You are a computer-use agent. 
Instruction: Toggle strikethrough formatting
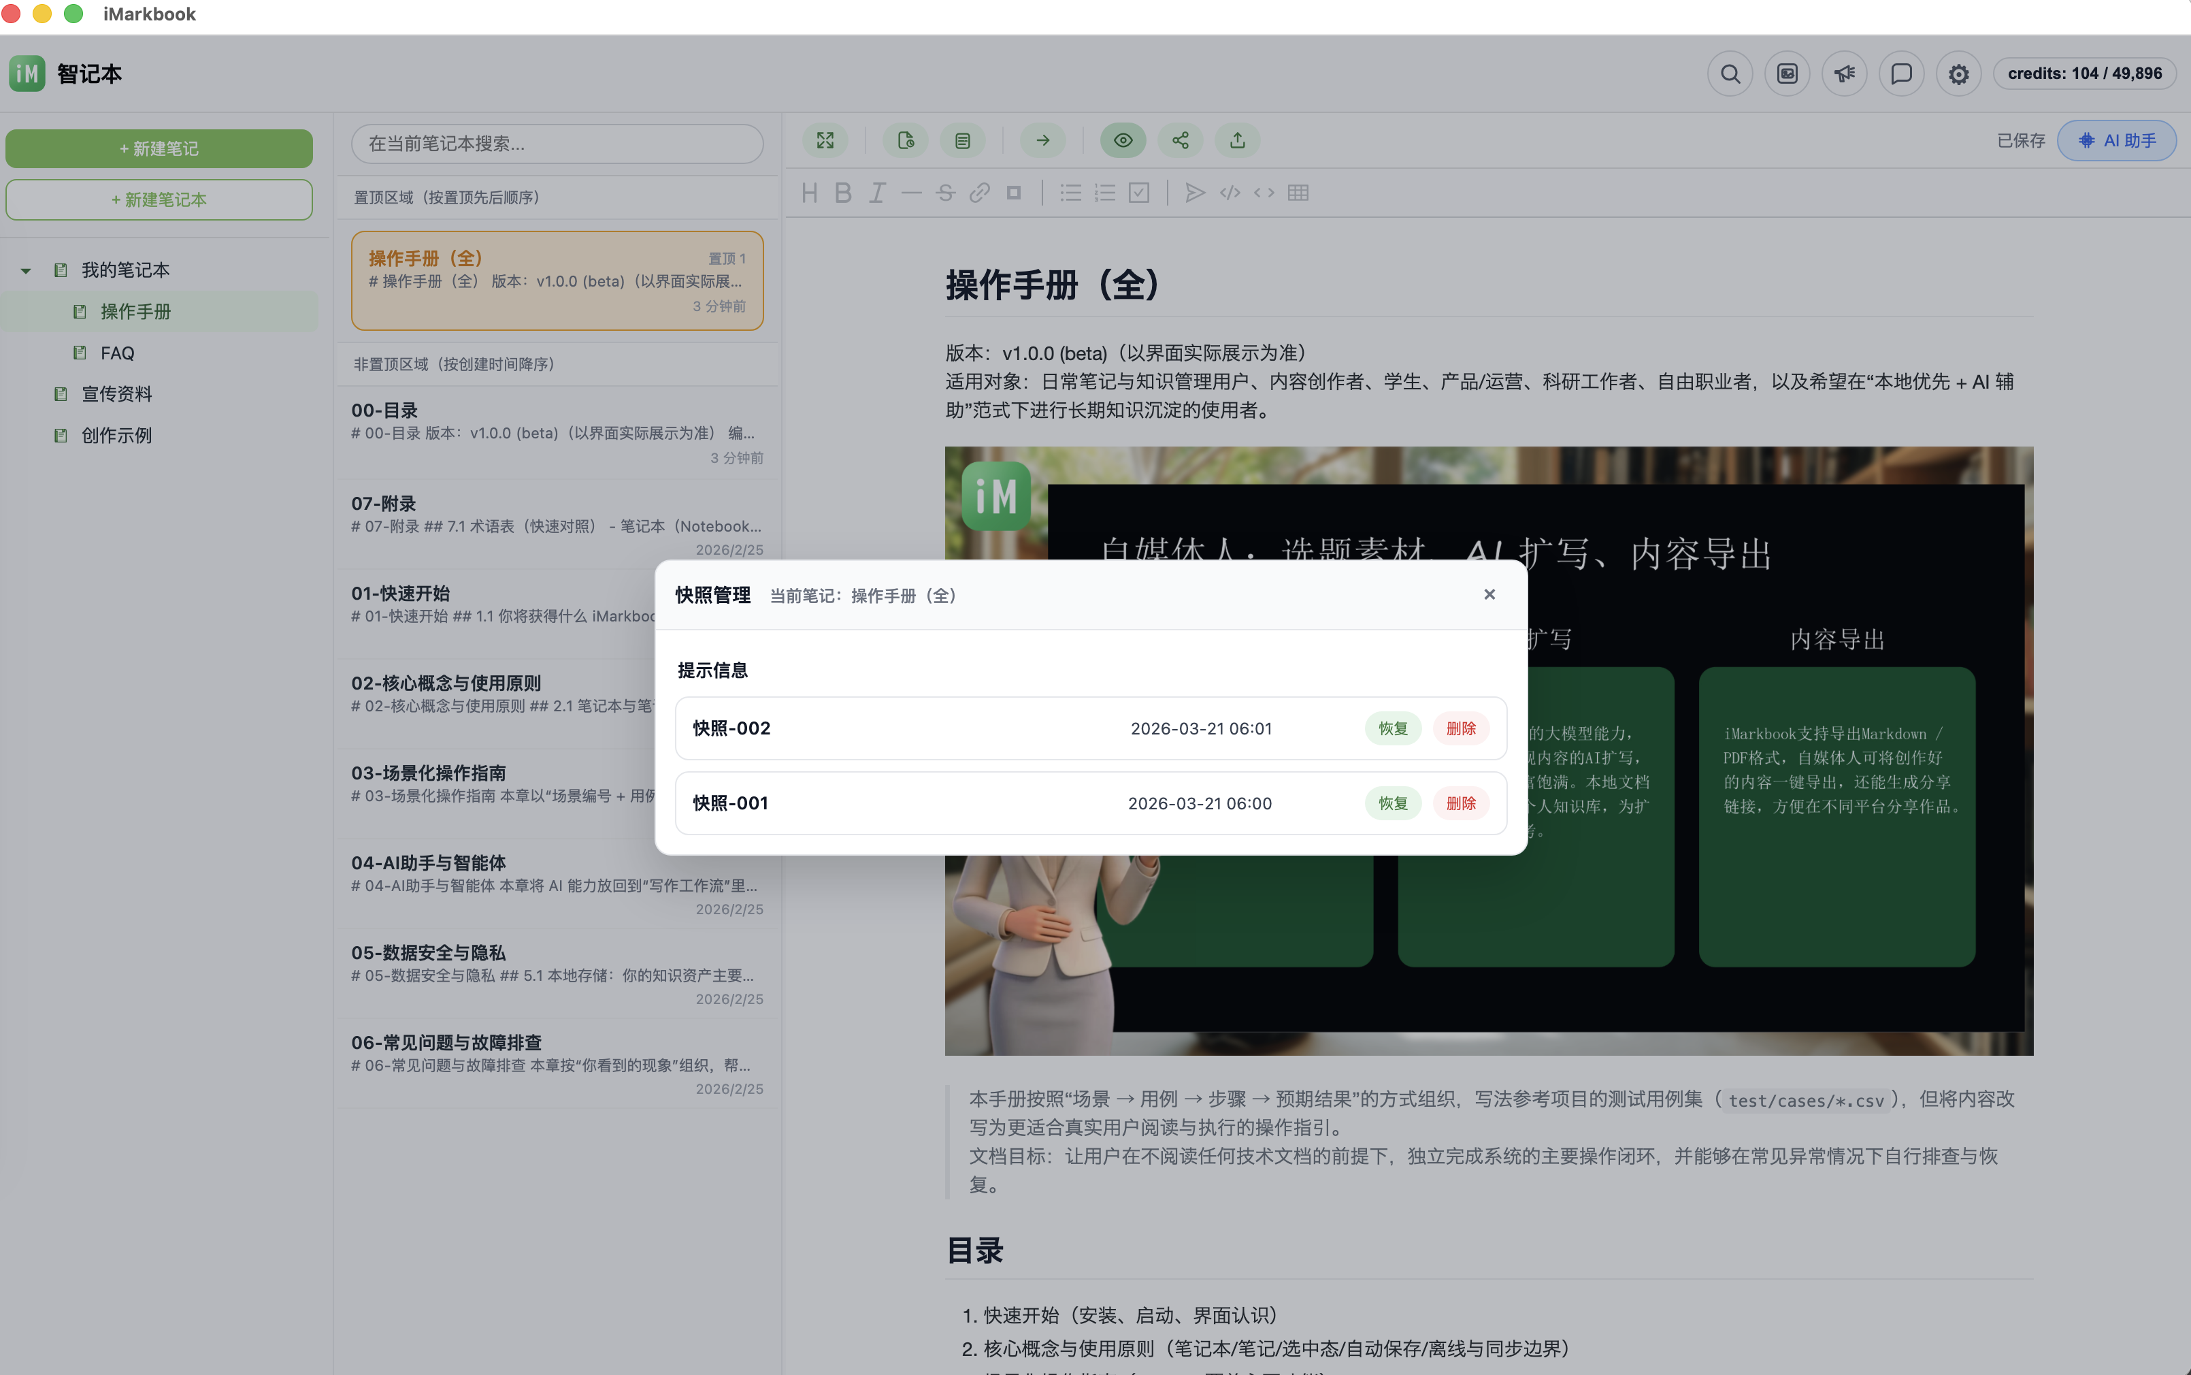click(945, 192)
